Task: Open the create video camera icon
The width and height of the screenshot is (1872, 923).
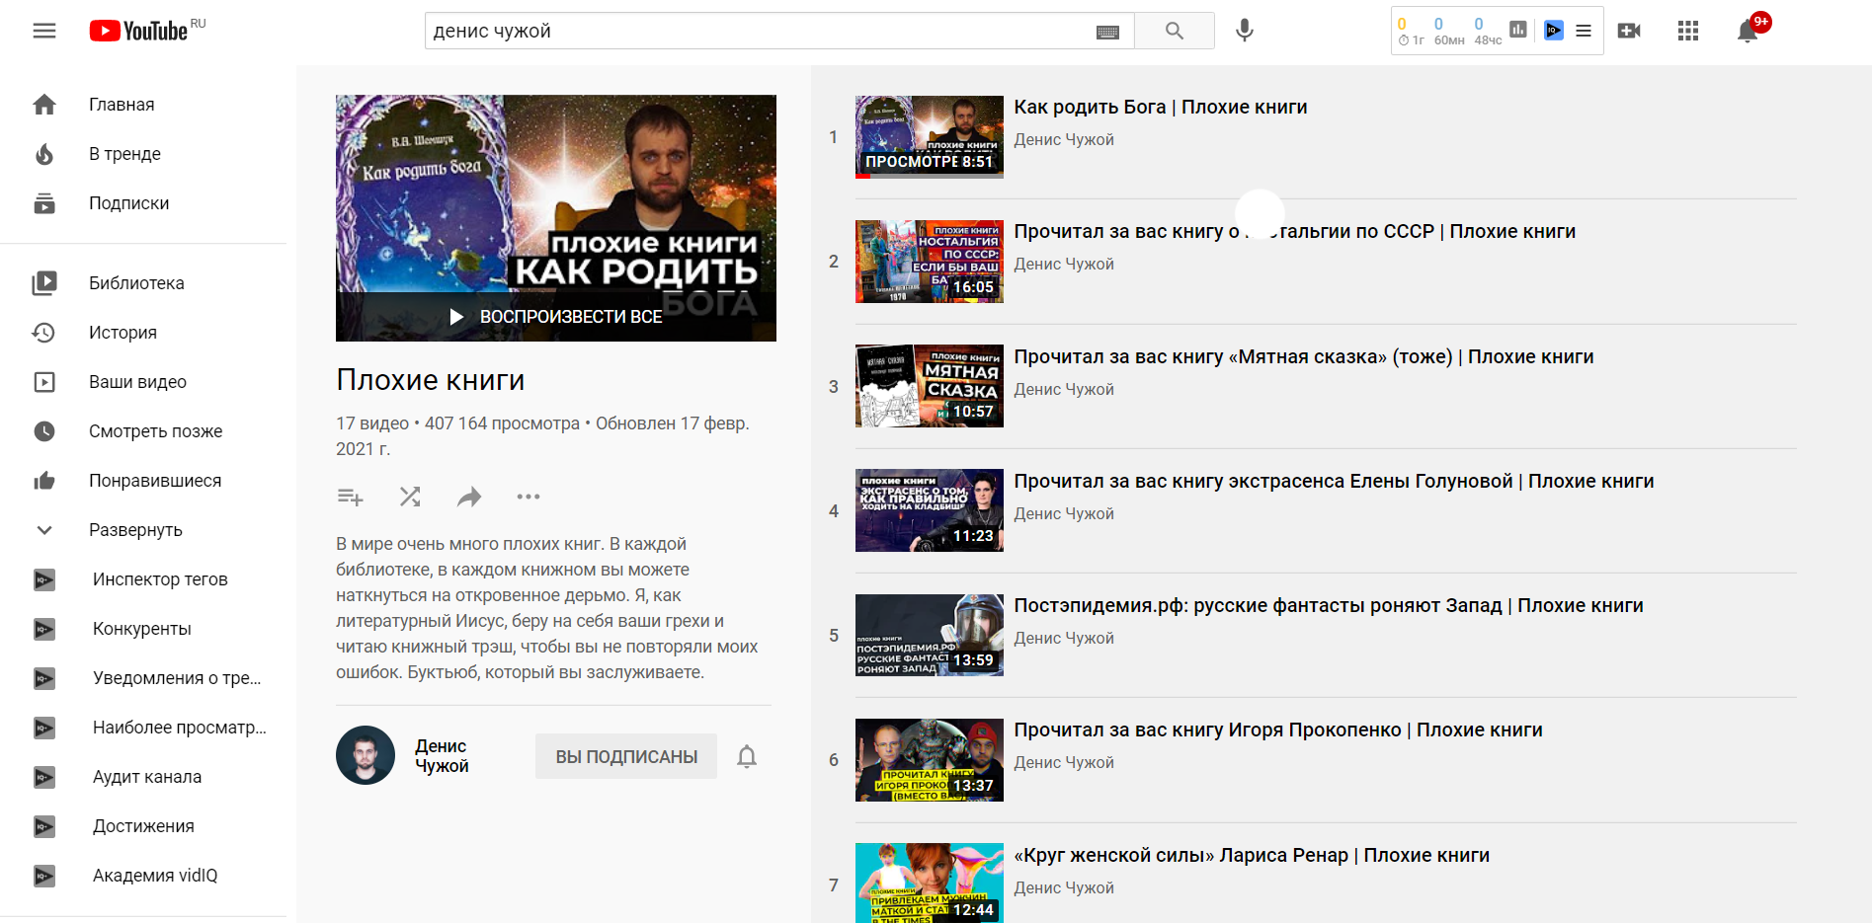Action: [1629, 31]
